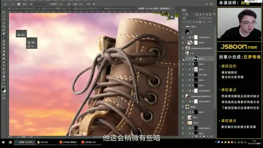263x148 pixels.
Task: Select the Hand tool
Action: click(x=4, y=76)
